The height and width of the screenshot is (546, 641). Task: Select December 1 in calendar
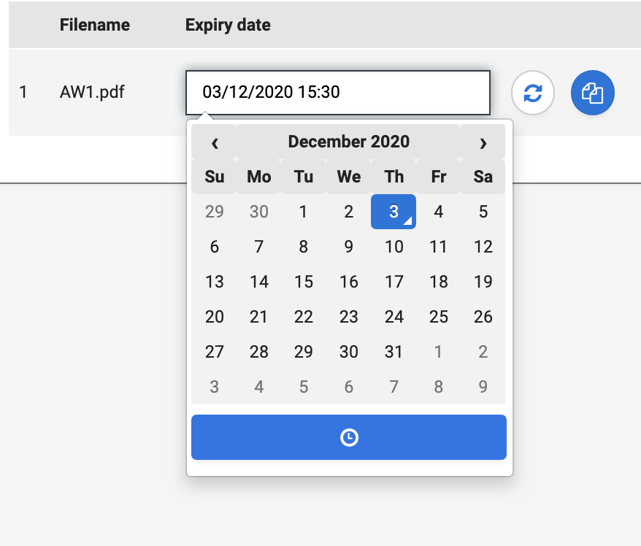click(304, 212)
